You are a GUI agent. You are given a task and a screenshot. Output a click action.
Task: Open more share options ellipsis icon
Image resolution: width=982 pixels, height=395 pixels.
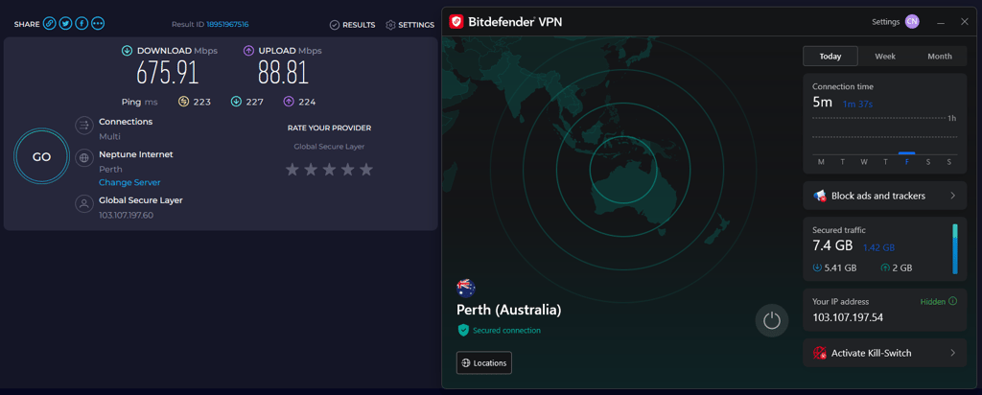click(x=98, y=24)
